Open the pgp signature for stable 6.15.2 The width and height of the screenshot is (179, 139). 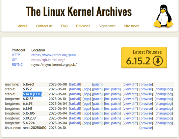(87, 89)
